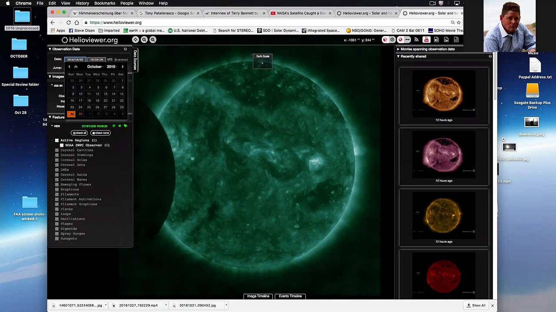Click the create screenshot image icon
The height and width of the screenshot is (312, 556).
click(x=445, y=39)
